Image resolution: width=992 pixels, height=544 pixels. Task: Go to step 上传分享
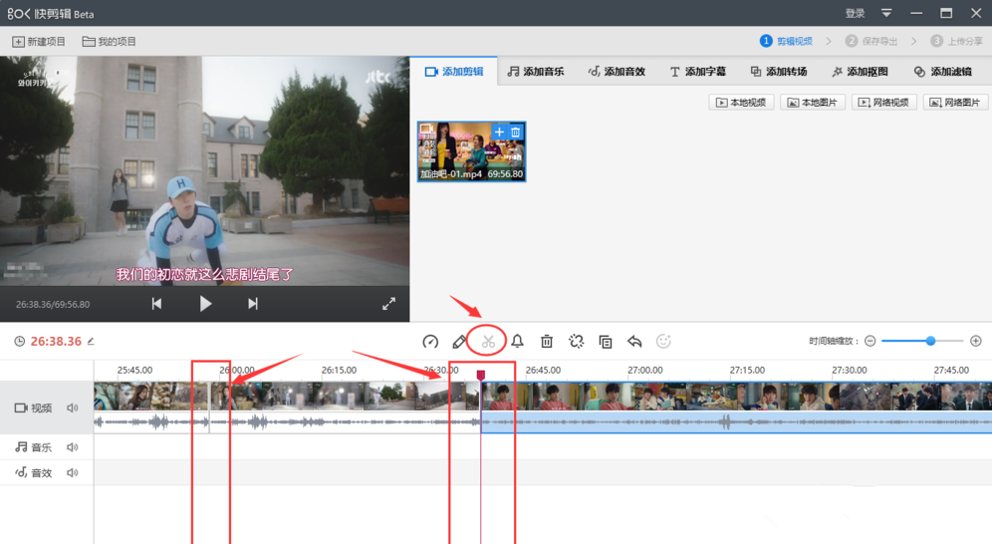coord(956,41)
